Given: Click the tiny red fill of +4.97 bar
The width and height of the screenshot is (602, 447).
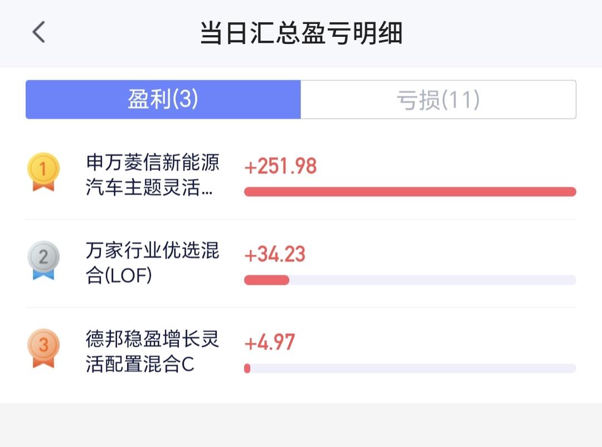Looking at the screenshot, I should [247, 368].
